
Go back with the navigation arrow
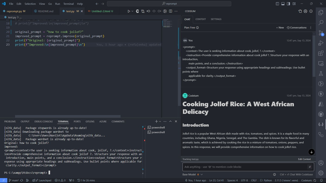[x=97, y=4]
